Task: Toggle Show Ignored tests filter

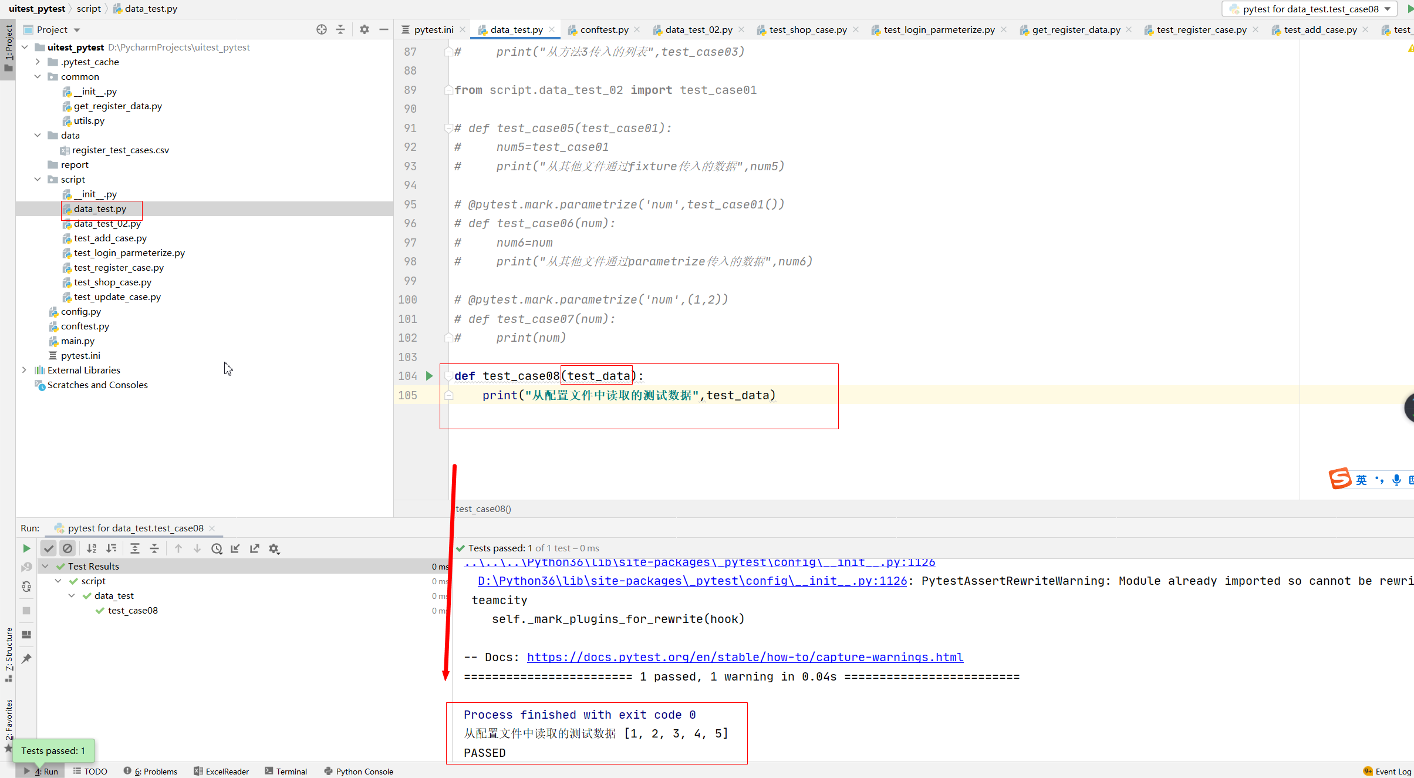Action: coord(68,548)
